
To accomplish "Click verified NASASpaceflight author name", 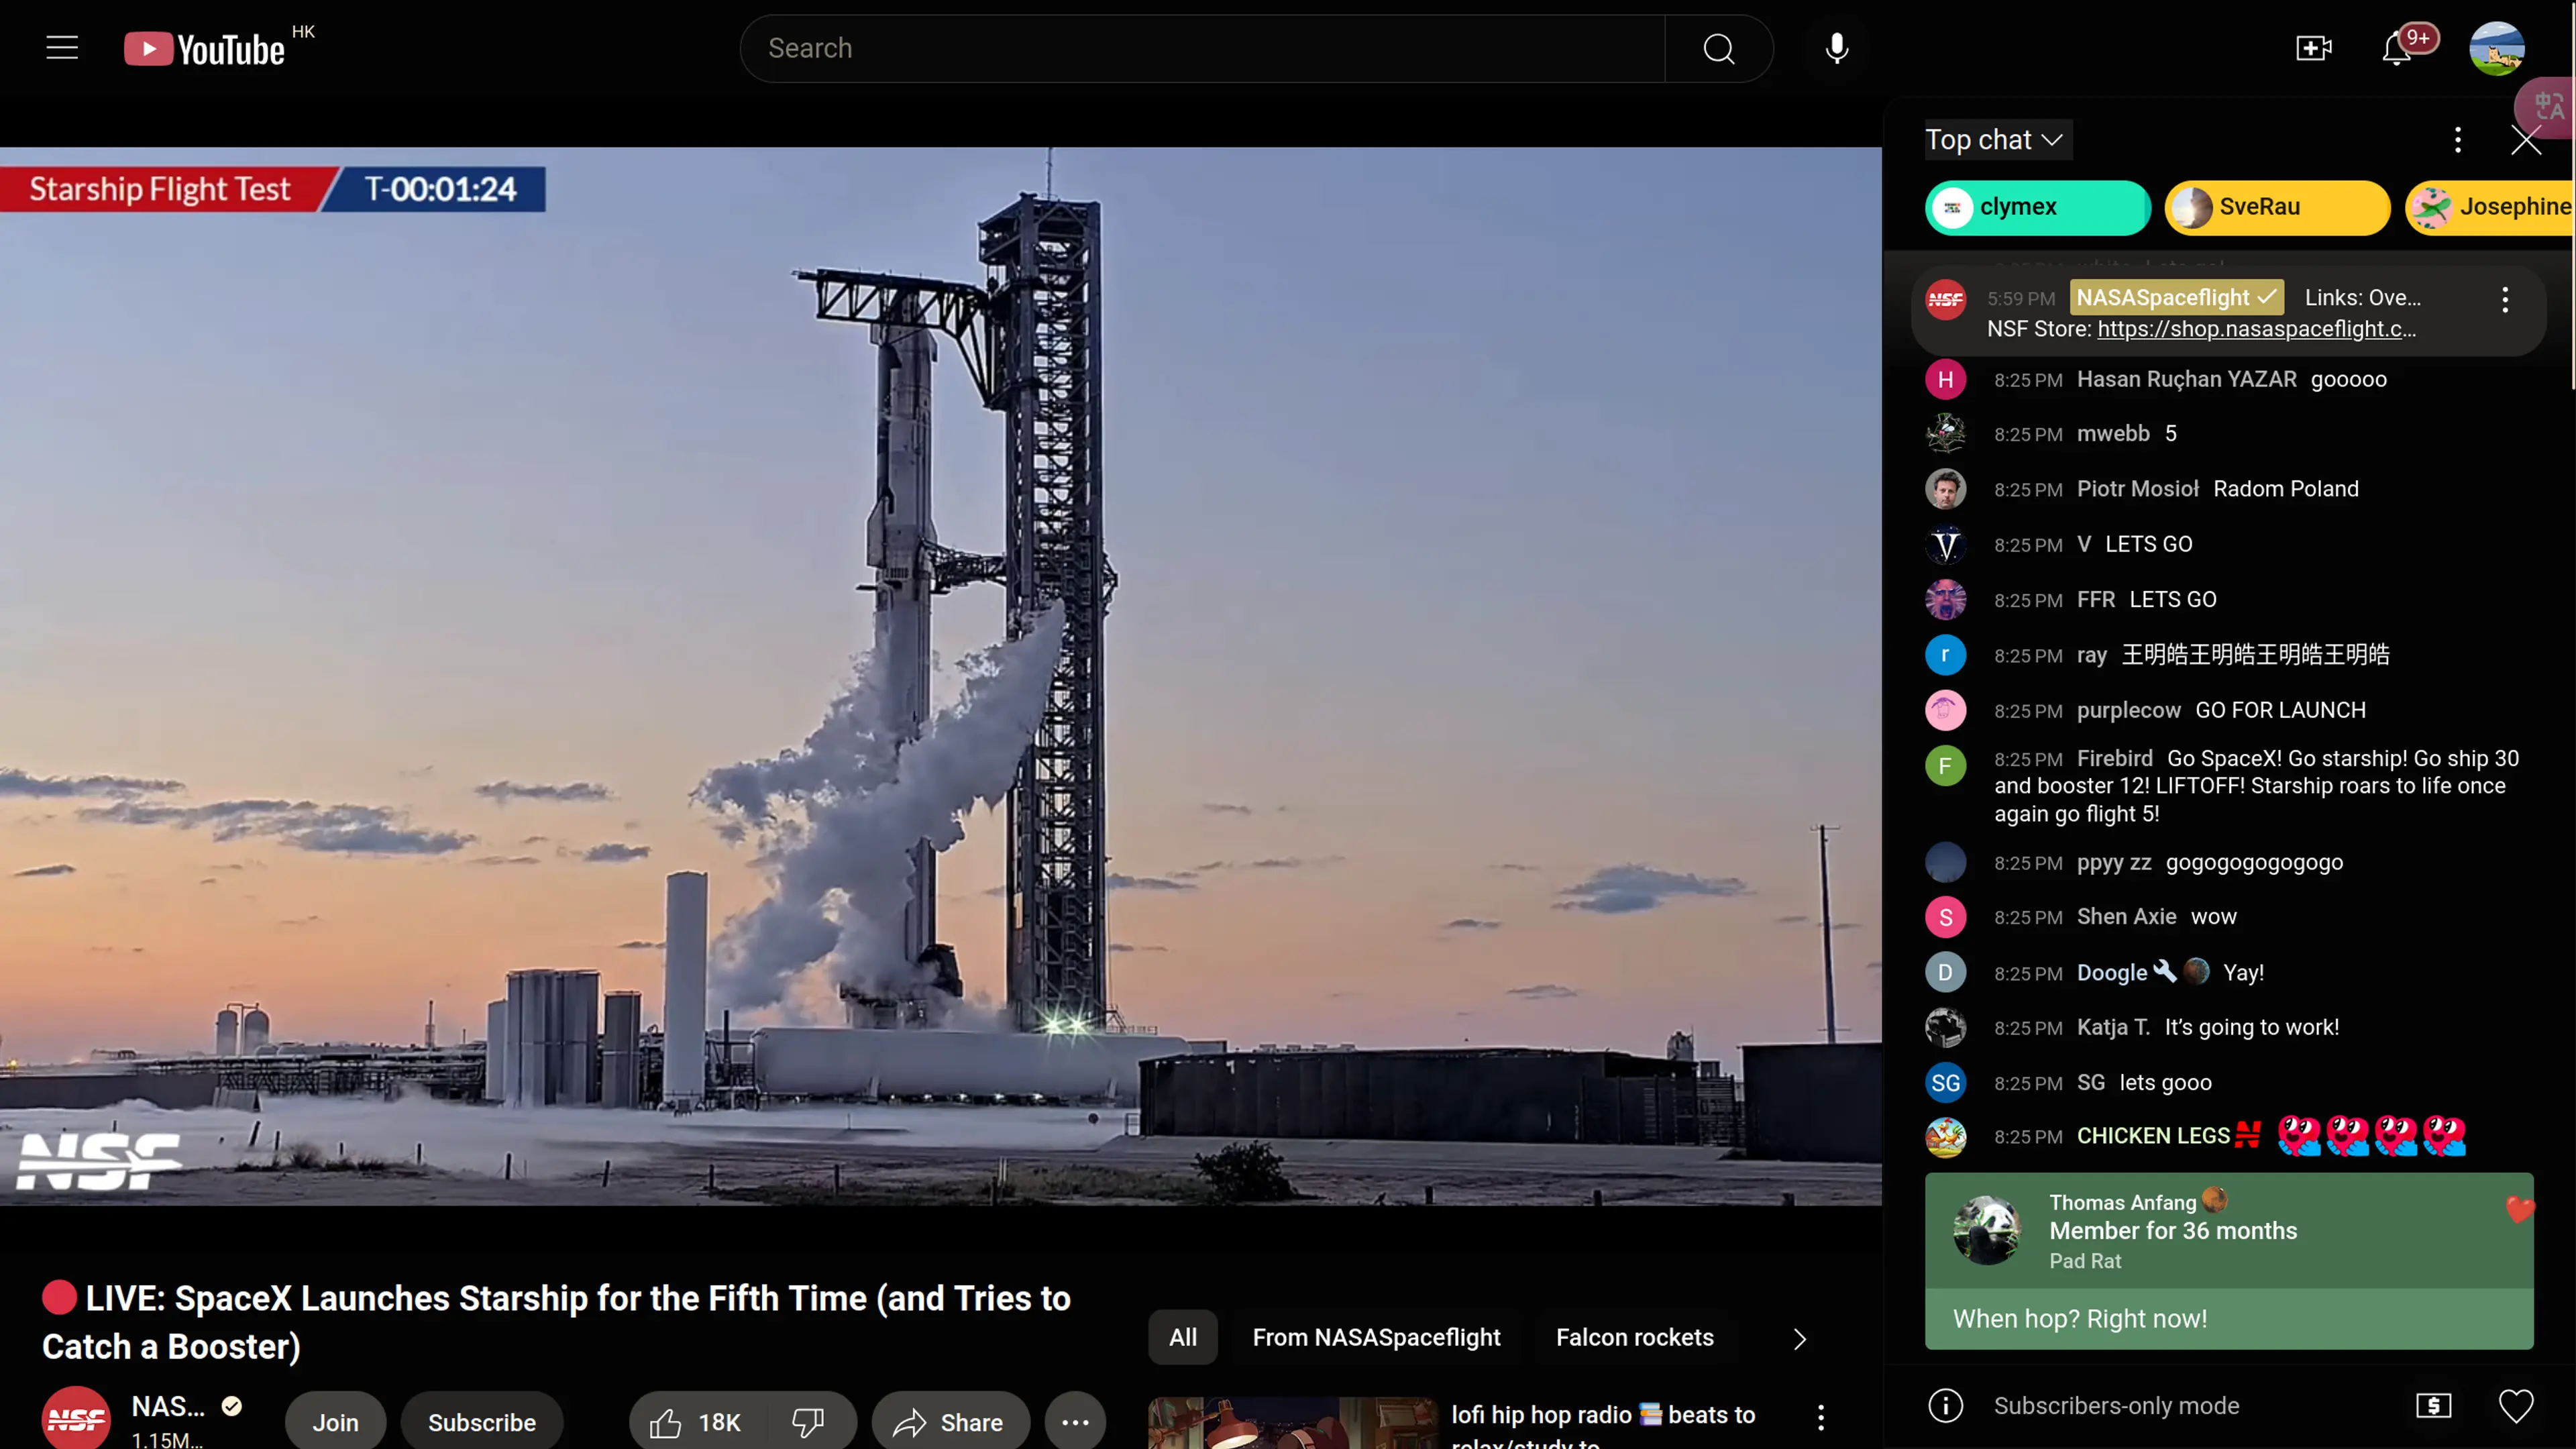I will (x=2176, y=298).
